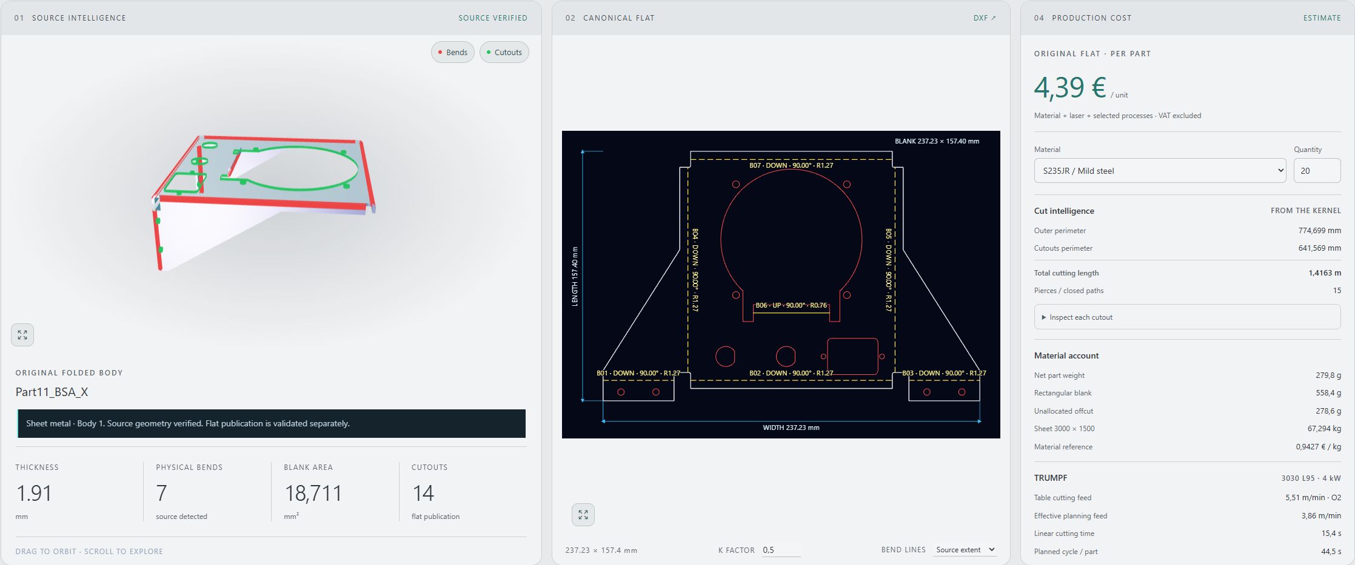Click the FROM THE KERNEL label
This screenshot has width=1355, height=565.
(1306, 211)
